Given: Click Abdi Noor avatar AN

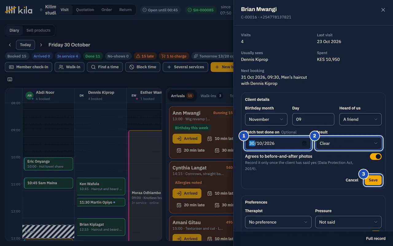Looking at the screenshot, I should [29, 96].
